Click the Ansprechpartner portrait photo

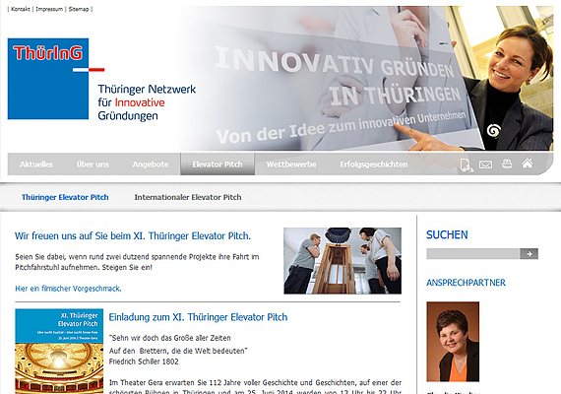tap(453, 342)
